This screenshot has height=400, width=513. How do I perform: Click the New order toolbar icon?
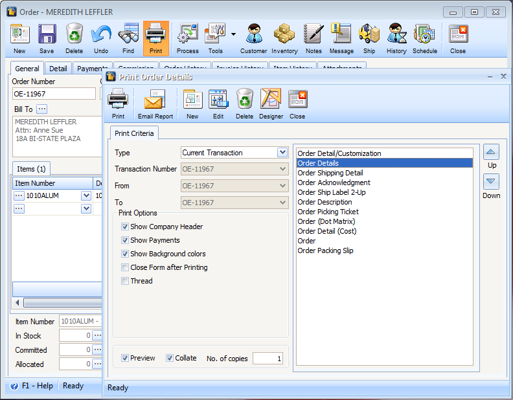[20, 38]
